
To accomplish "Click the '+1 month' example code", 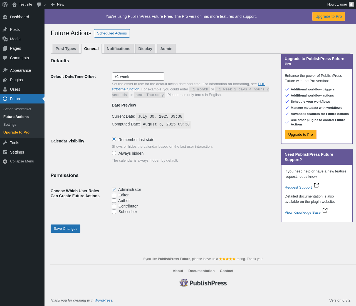I will click(199, 89).
